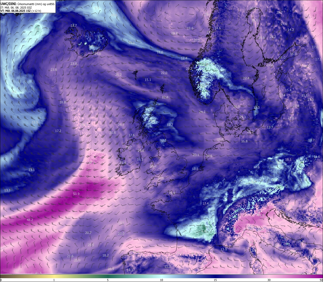The height and width of the screenshot is (282, 323).
Task: Select the 14.2 value label
Action: tap(291, 30)
